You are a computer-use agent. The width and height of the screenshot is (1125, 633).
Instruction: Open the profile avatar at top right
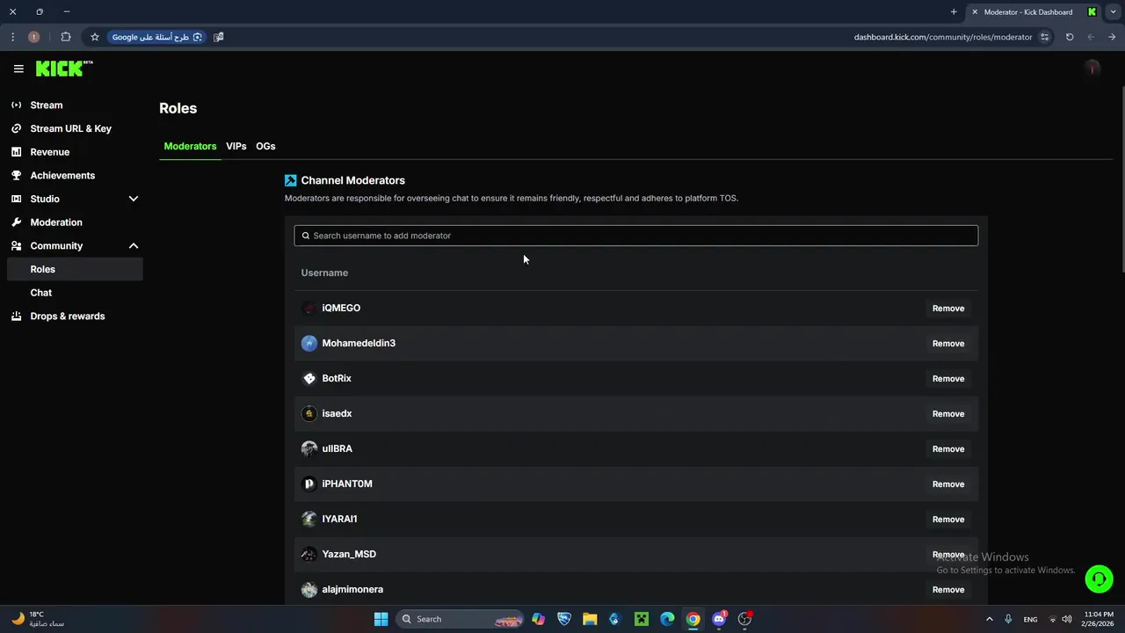click(x=1092, y=69)
